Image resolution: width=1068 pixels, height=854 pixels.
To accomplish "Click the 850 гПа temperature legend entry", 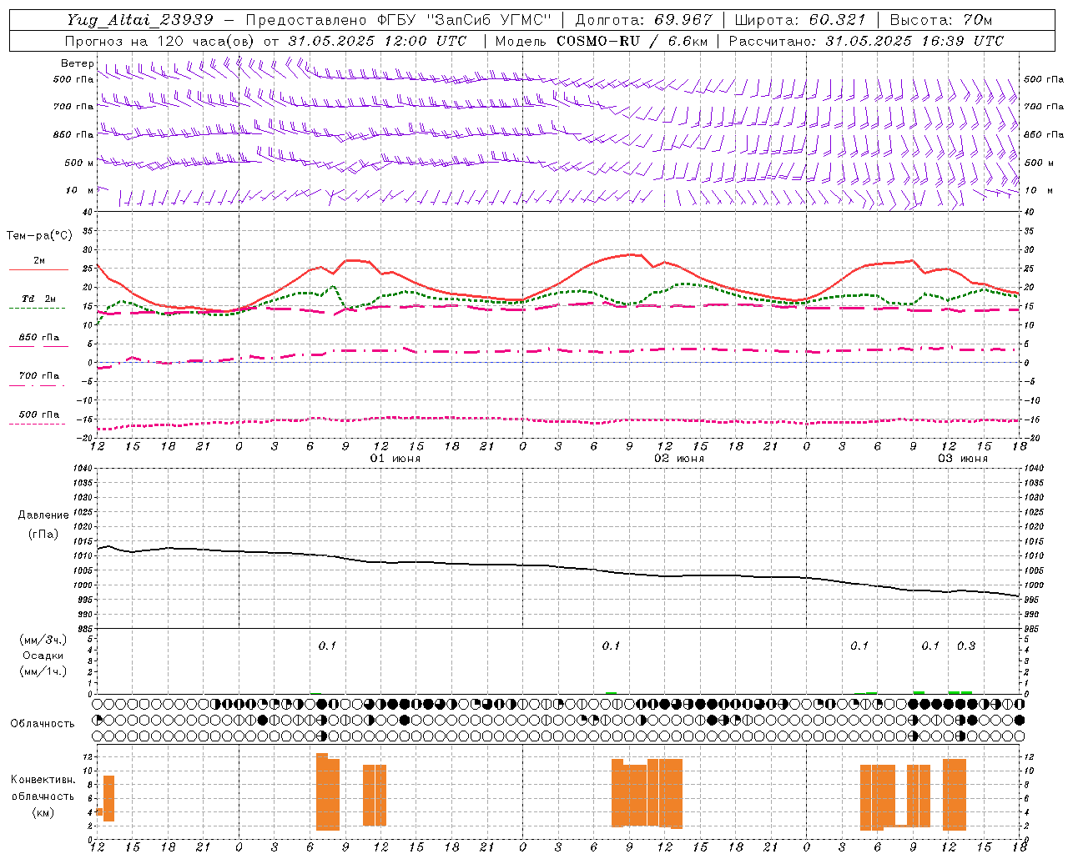I will [39, 338].
